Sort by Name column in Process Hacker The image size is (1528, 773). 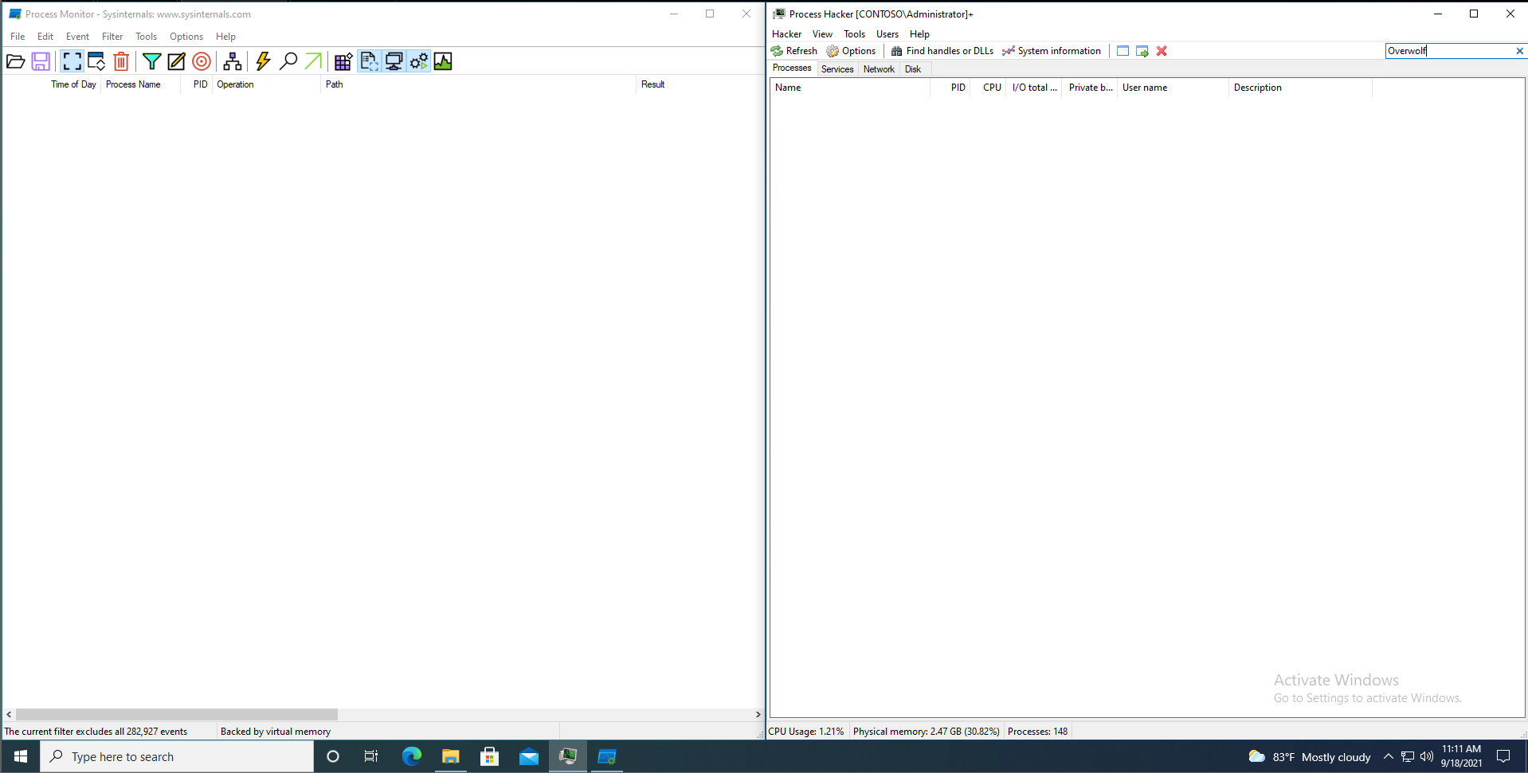[x=850, y=88]
